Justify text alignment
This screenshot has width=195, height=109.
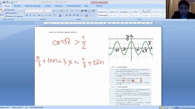[77, 15]
